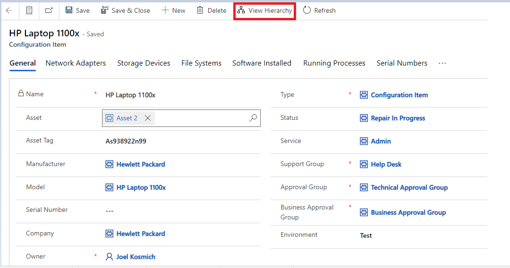Open owner Joel Kosmich

click(136, 257)
